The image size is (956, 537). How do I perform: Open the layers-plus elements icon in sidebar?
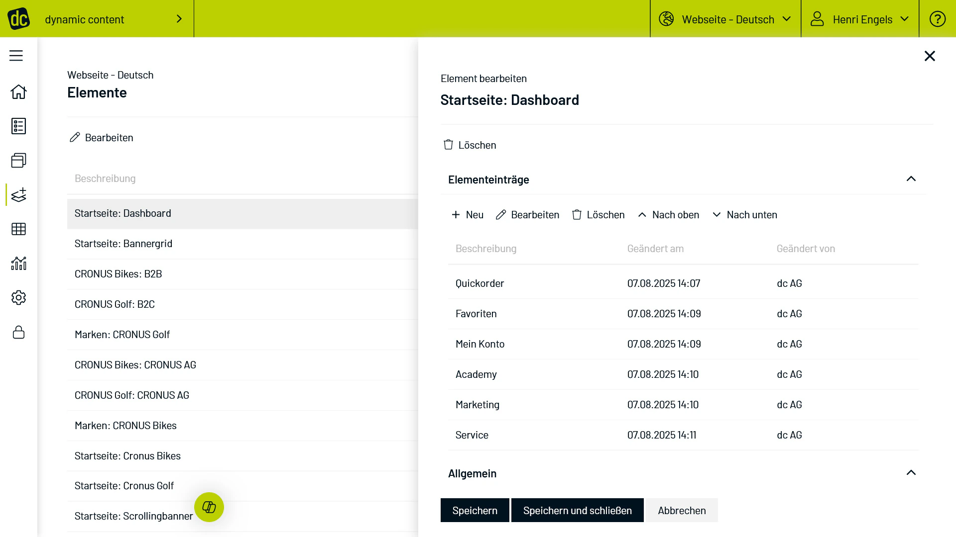pos(18,194)
